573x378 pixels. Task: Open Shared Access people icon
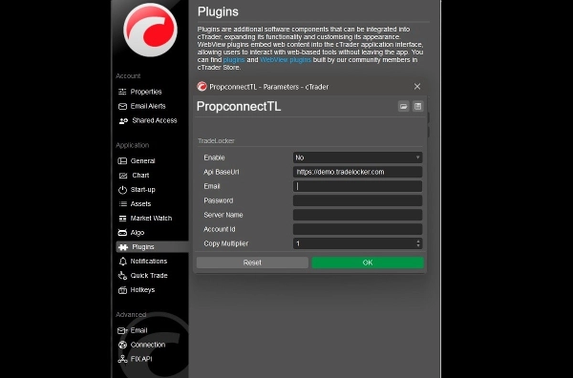[123, 120]
